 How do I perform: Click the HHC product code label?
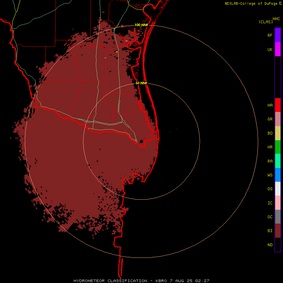pos(276,19)
